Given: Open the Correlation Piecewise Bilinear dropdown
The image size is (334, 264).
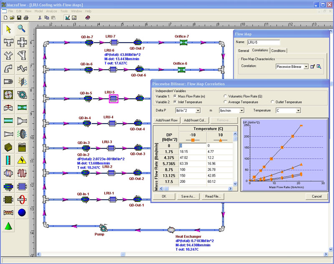Looking at the screenshot, I should [x=306, y=67].
